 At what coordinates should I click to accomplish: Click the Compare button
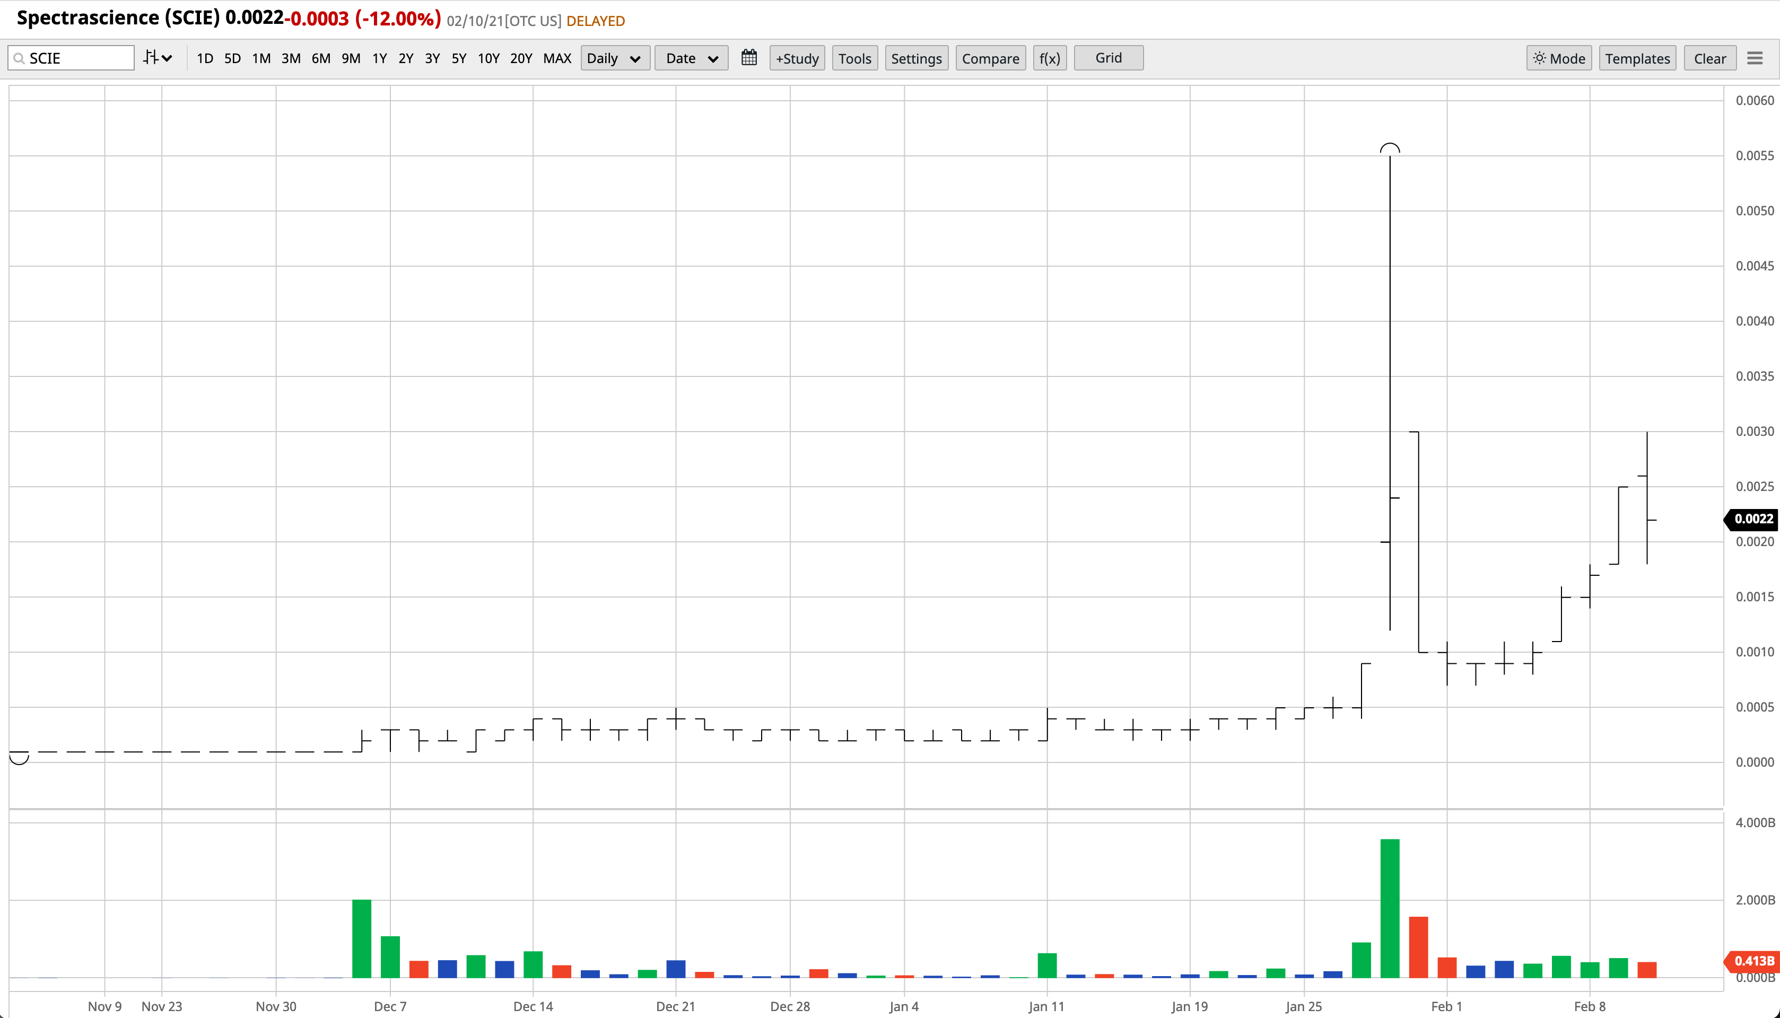click(990, 58)
